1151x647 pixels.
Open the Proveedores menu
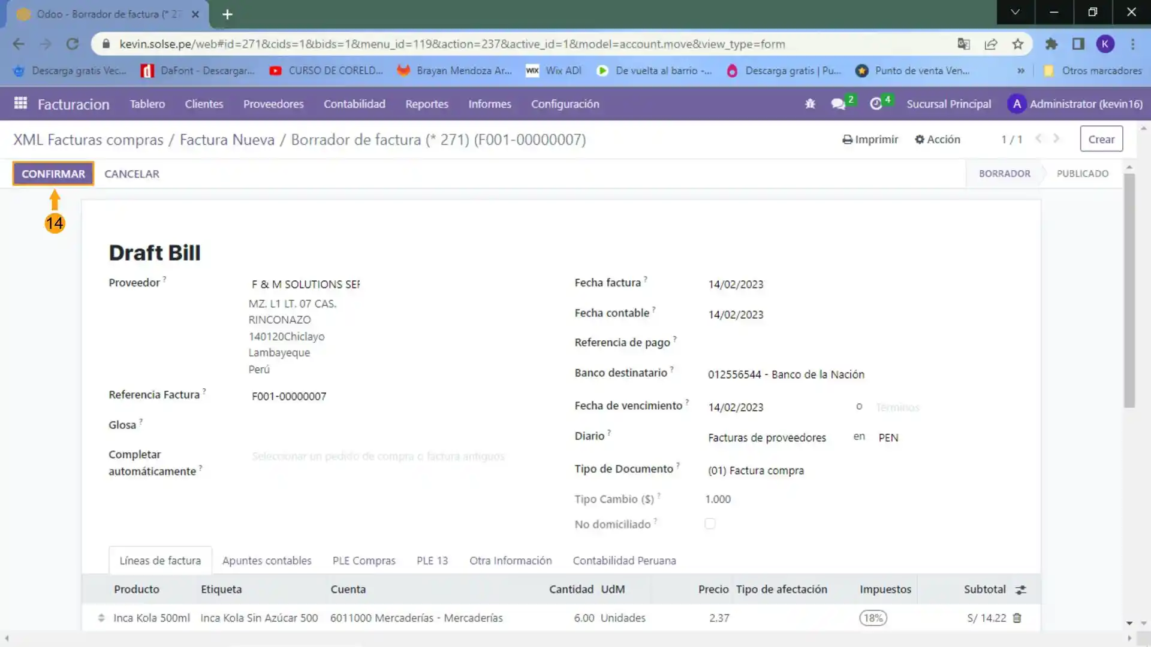273,104
